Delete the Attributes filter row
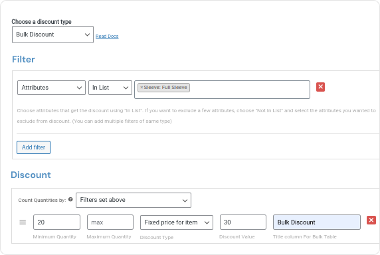The width and height of the screenshot is (380, 255). coord(320,87)
